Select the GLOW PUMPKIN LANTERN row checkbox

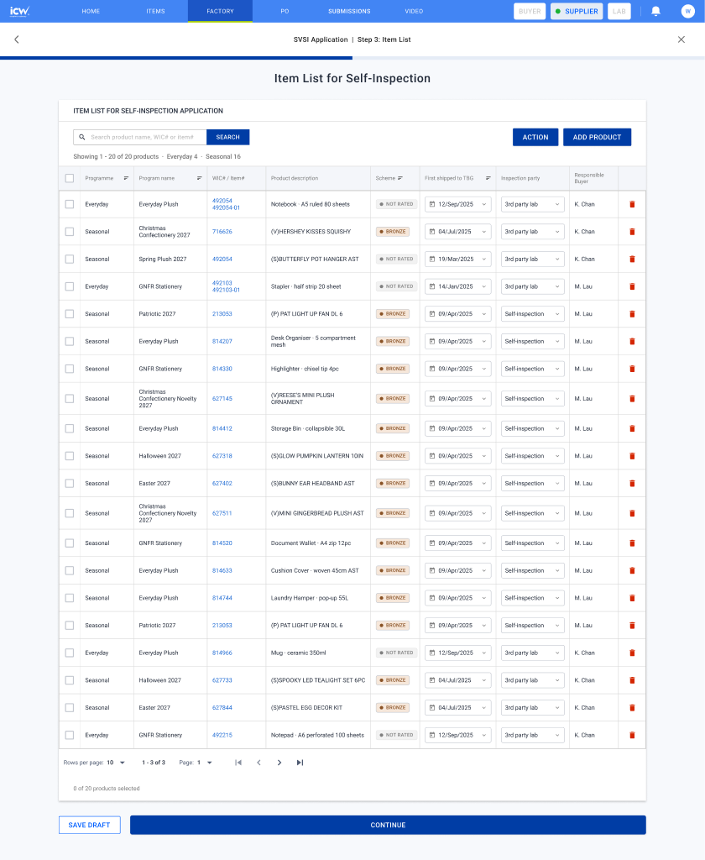(x=70, y=456)
